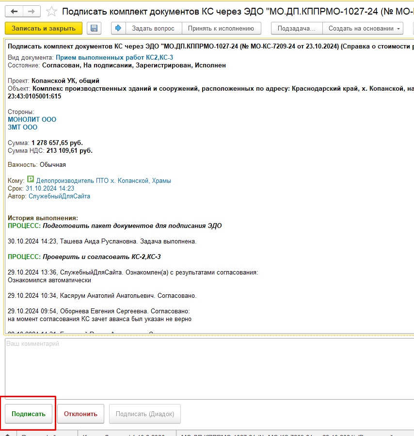Open the ЗМТ ООО party link
This screenshot has width=414, height=436.
(22, 127)
